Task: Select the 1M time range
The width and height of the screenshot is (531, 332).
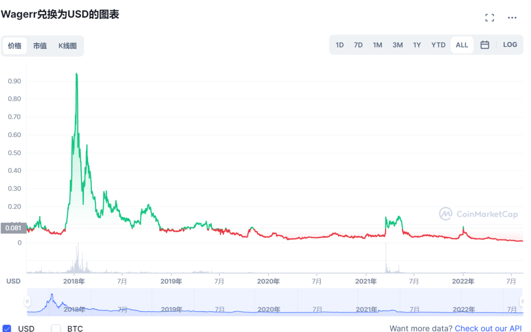Action: [x=378, y=45]
